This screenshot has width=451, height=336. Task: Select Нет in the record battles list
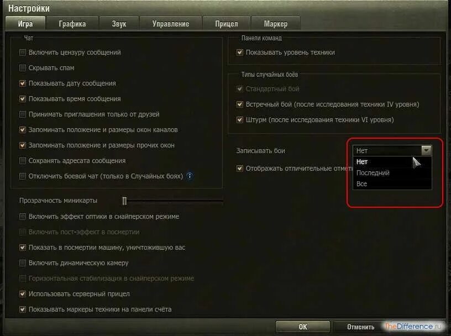(392, 162)
